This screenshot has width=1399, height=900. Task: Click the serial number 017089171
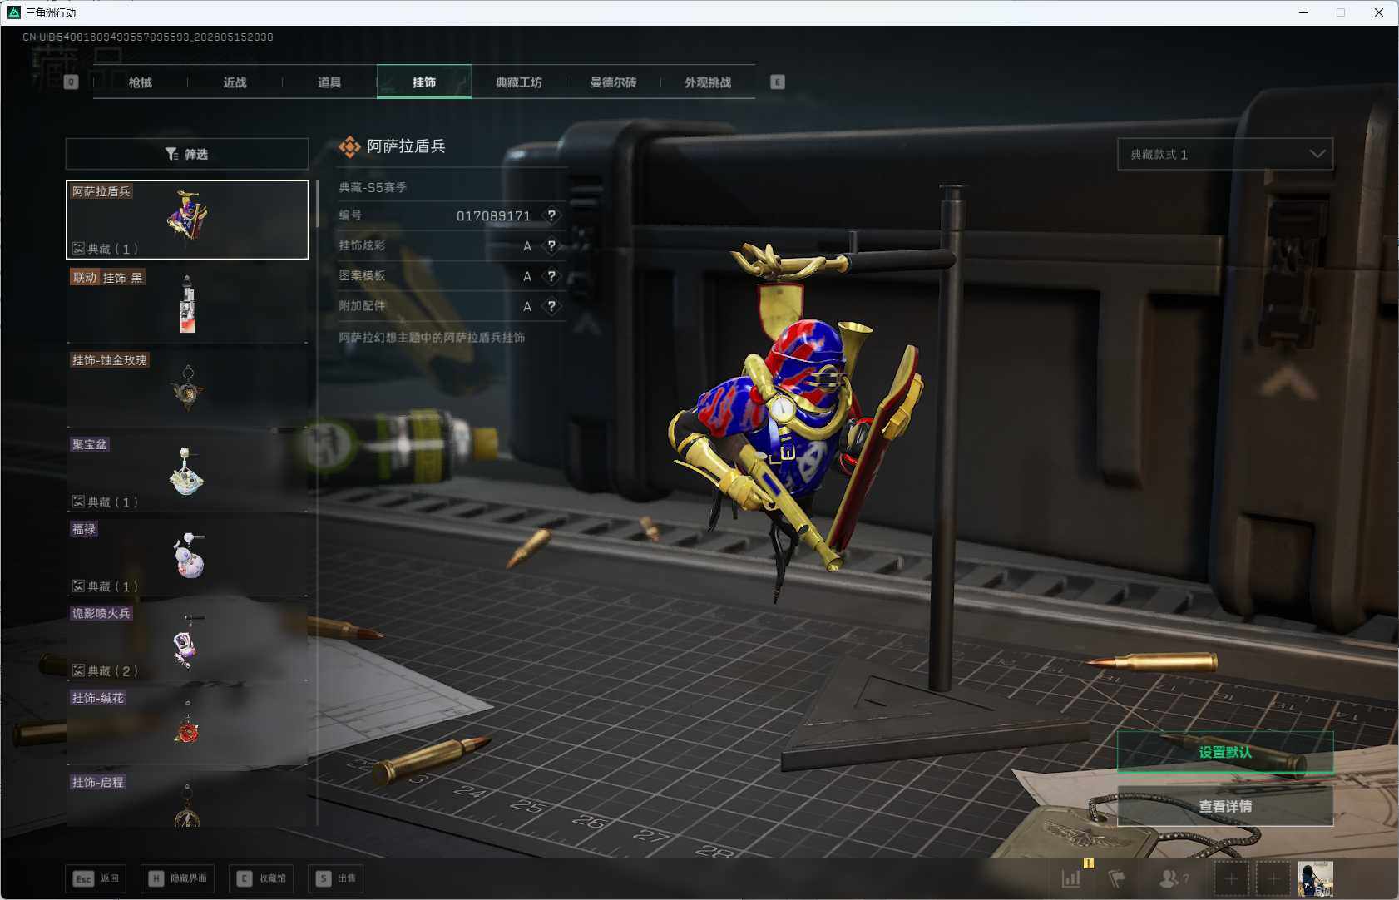[x=493, y=216]
